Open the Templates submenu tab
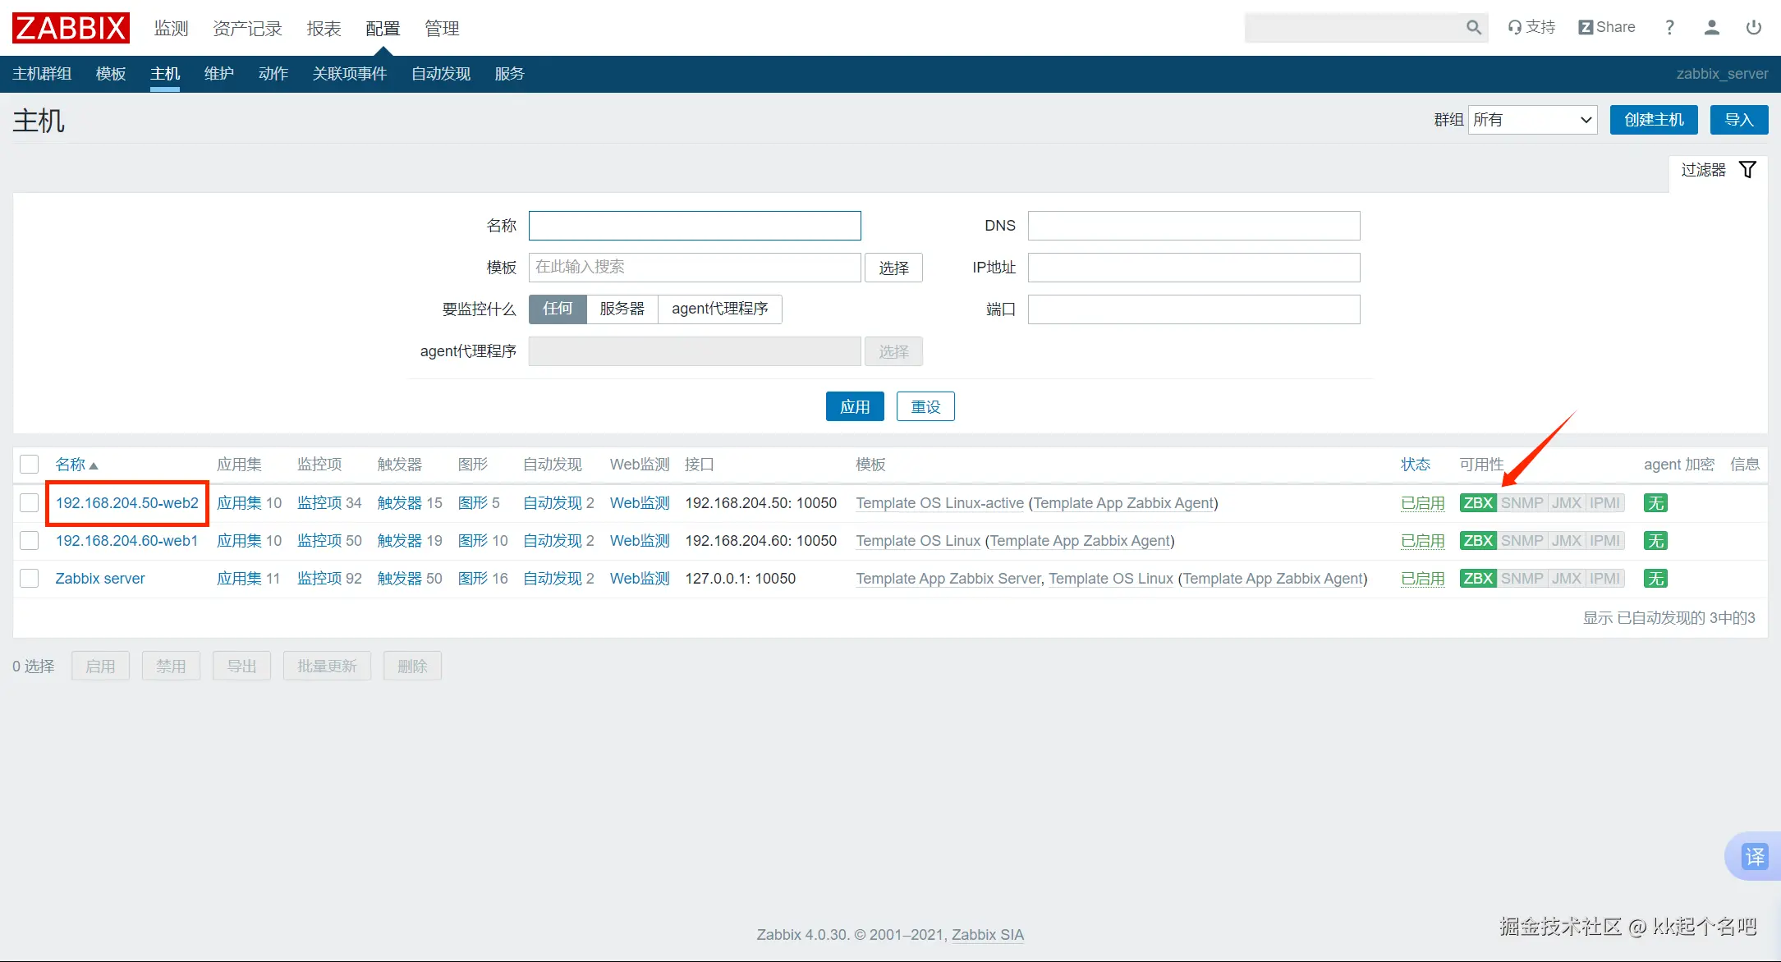Image resolution: width=1781 pixels, height=962 pixels. 110,74
